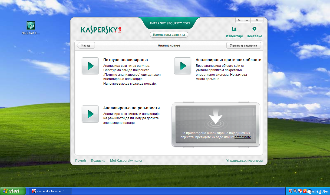Click the search magnifier in title bar

click(x=239, y=20)
